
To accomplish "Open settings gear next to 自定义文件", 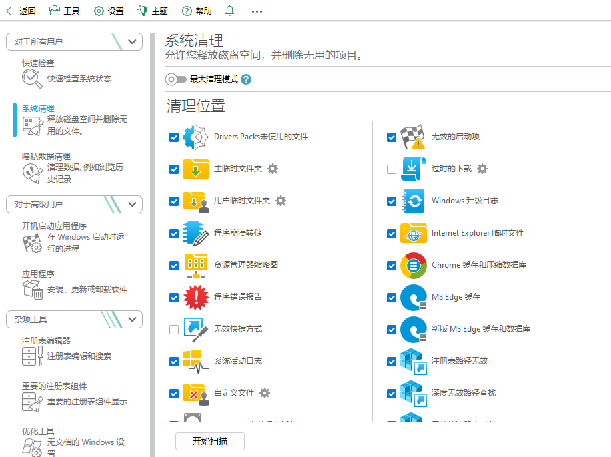I will pyautogui.click(x=265, y=393).
